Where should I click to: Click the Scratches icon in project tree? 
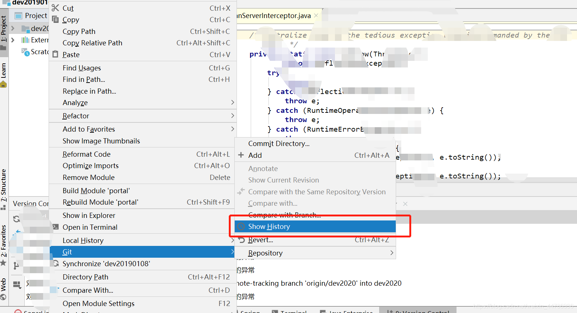pos(25,52)
